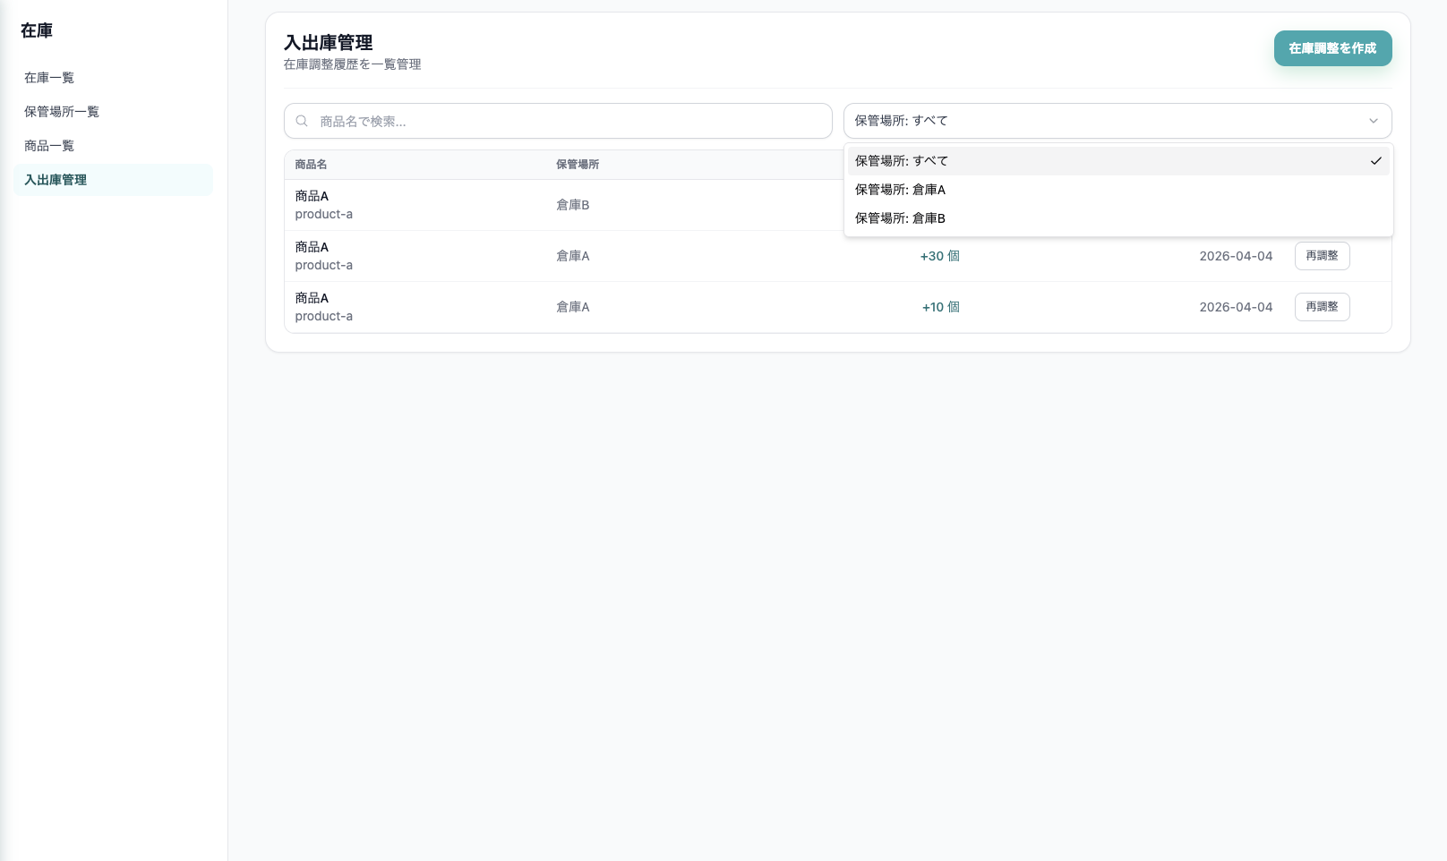Click the chevron arrow on the storage location filter
Viewport: 1447px width, 861px height.
[1373, 121]
